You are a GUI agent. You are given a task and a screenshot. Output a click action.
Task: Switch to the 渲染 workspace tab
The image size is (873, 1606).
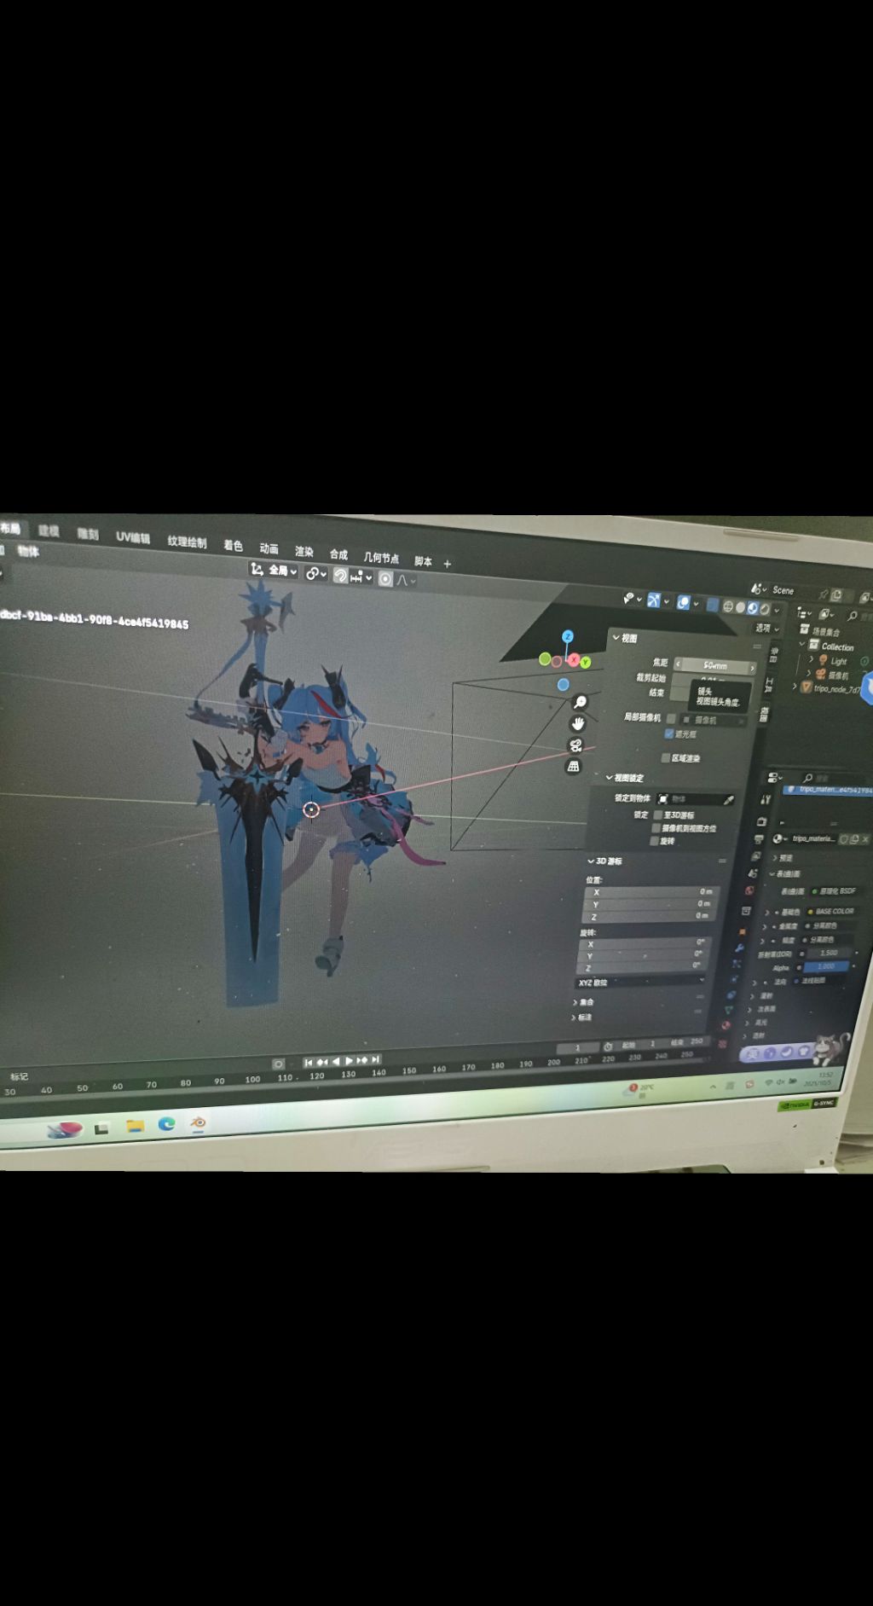pos(304,551)
